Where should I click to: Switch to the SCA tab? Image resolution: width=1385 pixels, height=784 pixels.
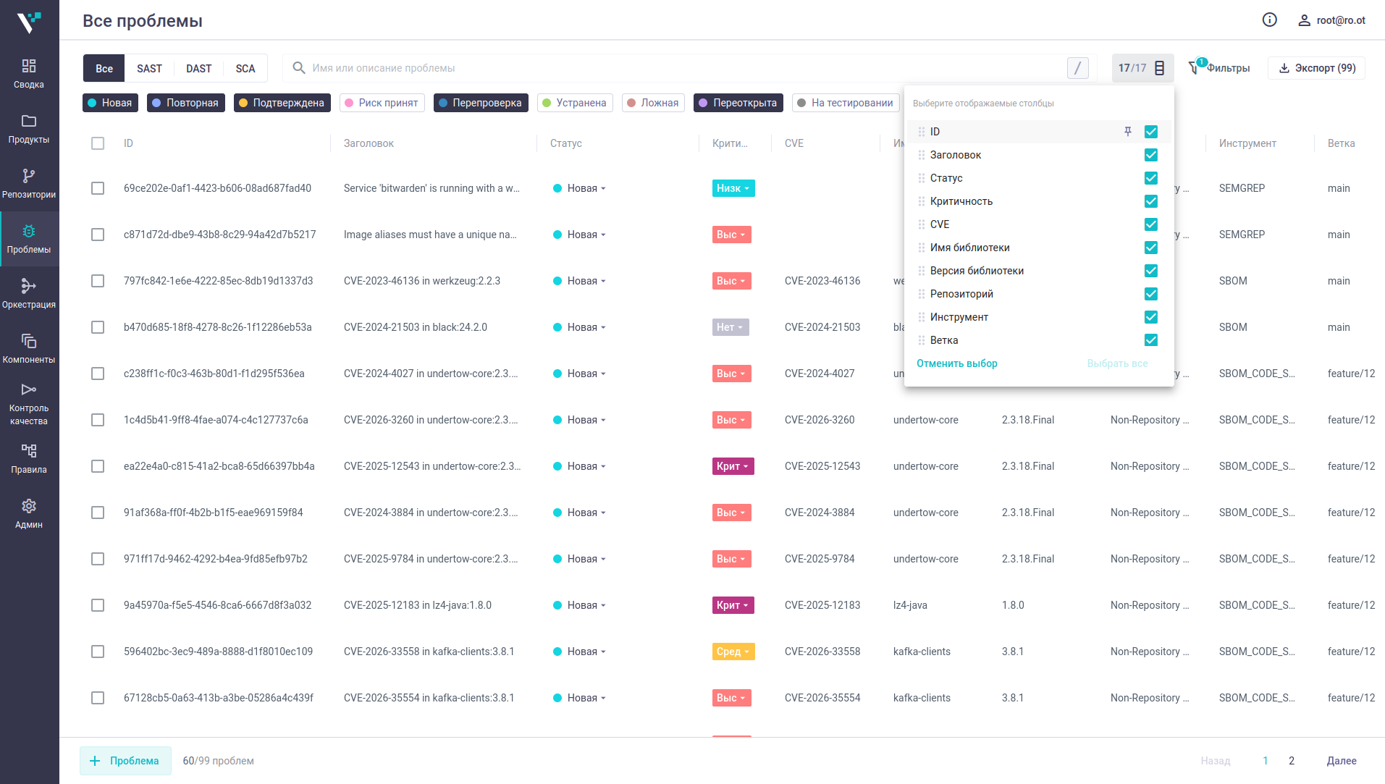(245, 68)
